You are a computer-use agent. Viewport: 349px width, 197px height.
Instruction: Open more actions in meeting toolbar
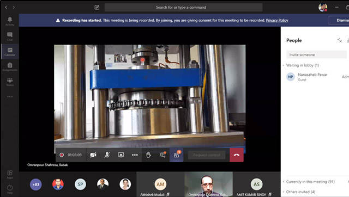pyautogui.click(x=135, y=155)
